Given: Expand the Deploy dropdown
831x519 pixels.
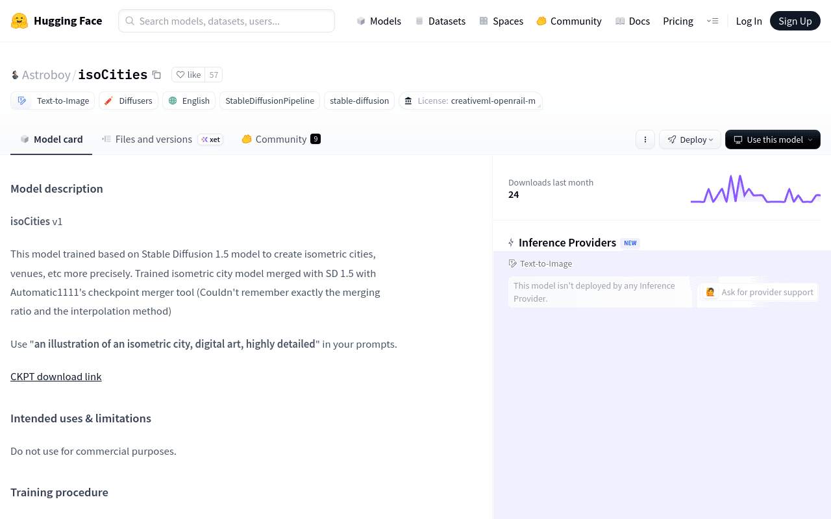Looking at the screenshot, I should (690, 139).
